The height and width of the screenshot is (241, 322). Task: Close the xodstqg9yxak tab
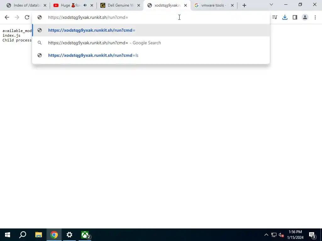186,6
